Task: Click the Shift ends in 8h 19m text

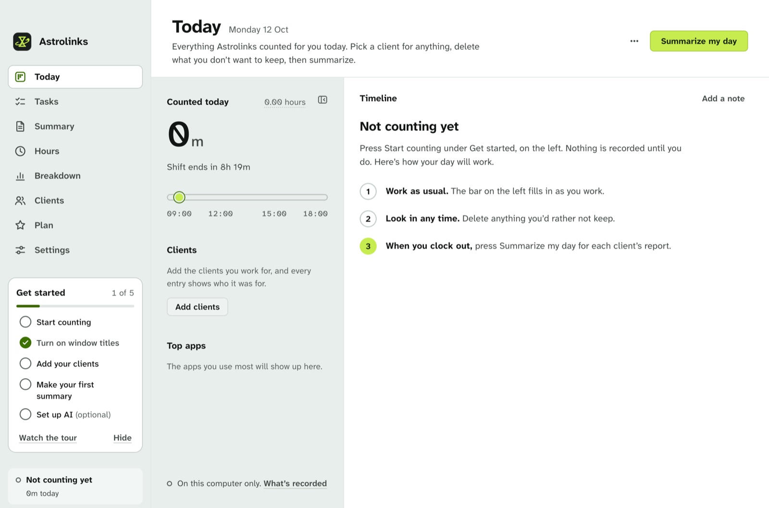Action: point(209,167)
